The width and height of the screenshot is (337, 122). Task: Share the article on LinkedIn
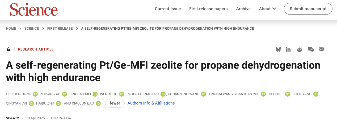point(288,49)
